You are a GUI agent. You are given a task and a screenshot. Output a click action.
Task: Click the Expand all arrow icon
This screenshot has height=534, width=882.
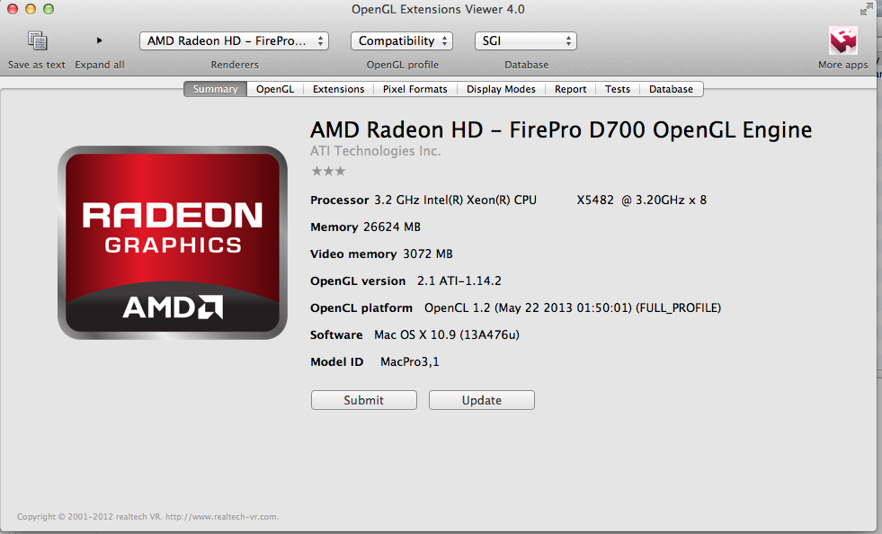[100, 40]
